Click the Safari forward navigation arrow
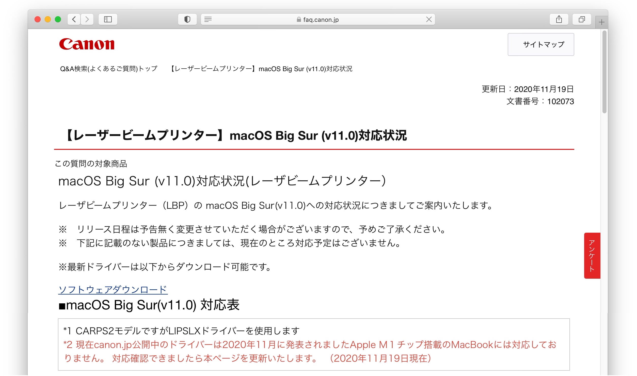This screenshot has width=637, height=376. pos(87,19)
